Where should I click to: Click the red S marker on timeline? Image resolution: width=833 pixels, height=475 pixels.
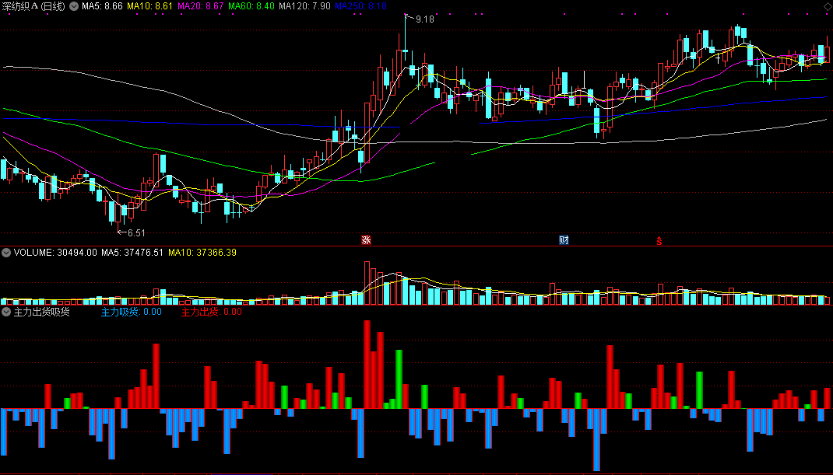point(659,240)
